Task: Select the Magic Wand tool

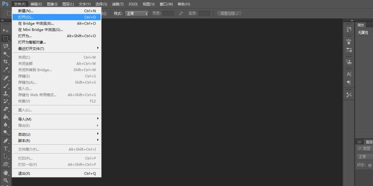Action: click(6, 54)
